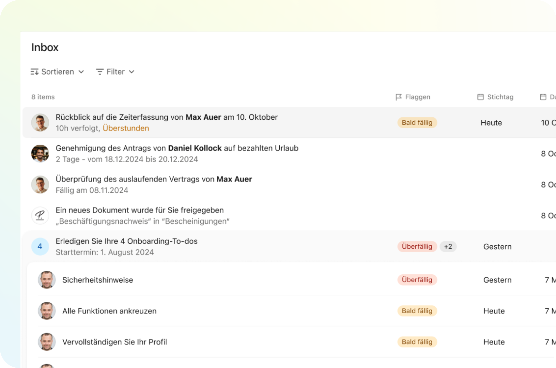Click the flag icon in Flaggen header
Viewport: 556px width, 368px height.
point(399,97)
